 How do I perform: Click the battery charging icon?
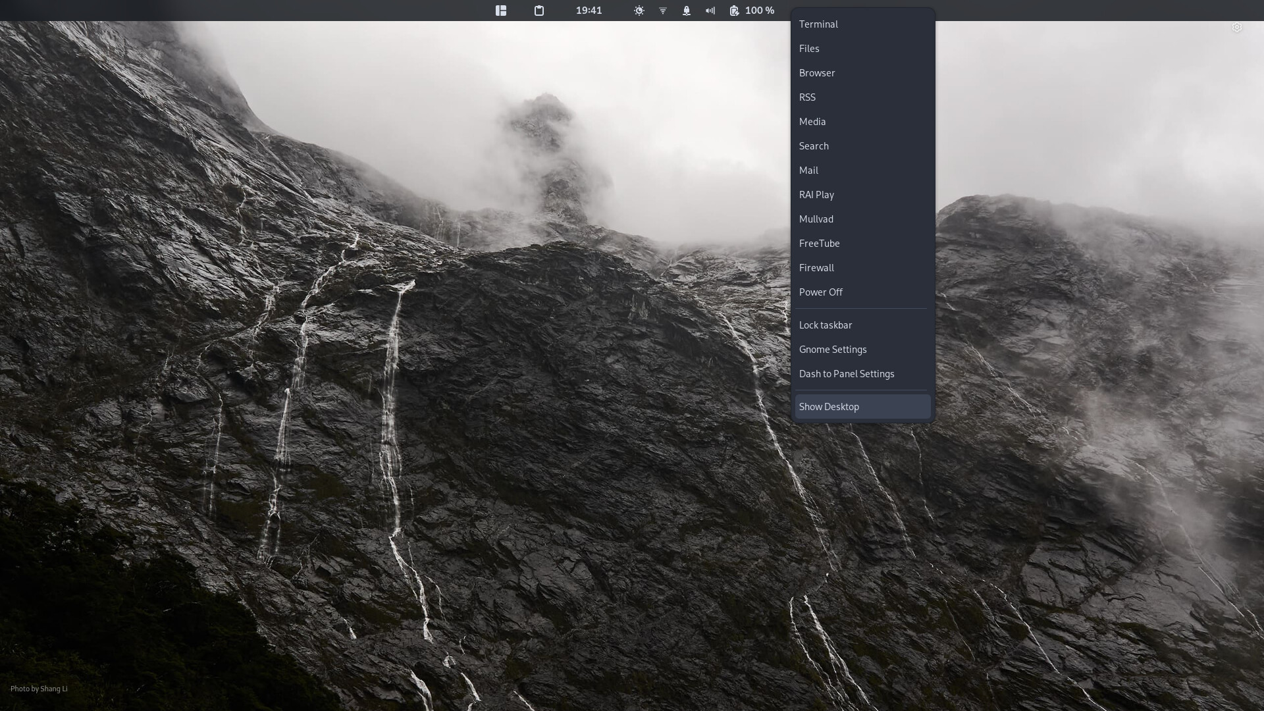734,11
